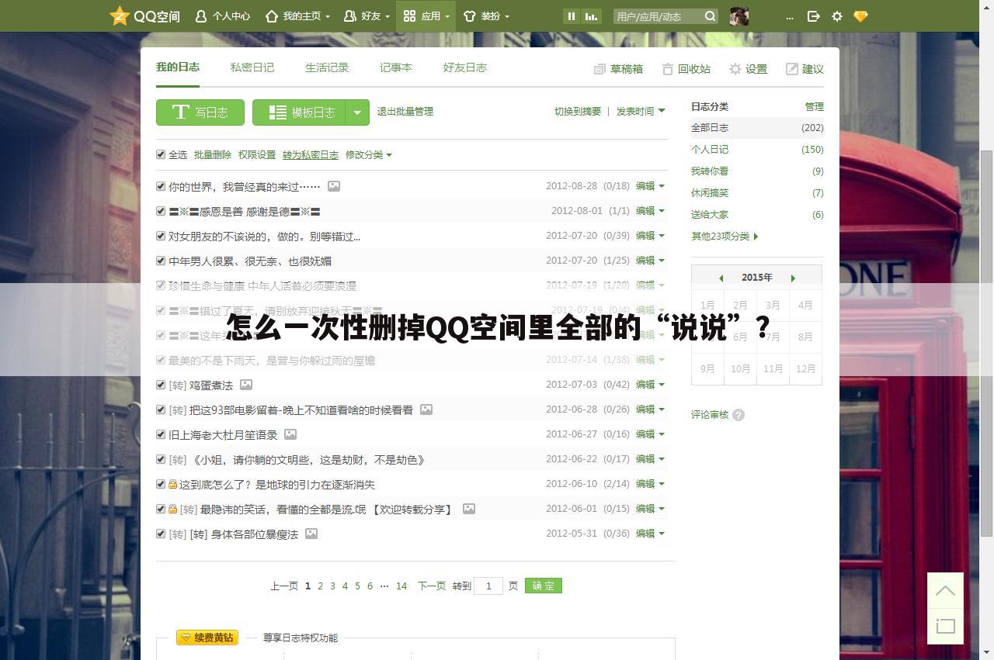Click 批量删除 to delete selected
994x660 pixels.
(x=213, y=155)
